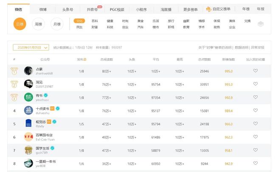
Task: Select the 健康 category
Action: pyautogui.click(x=110, y=21)
